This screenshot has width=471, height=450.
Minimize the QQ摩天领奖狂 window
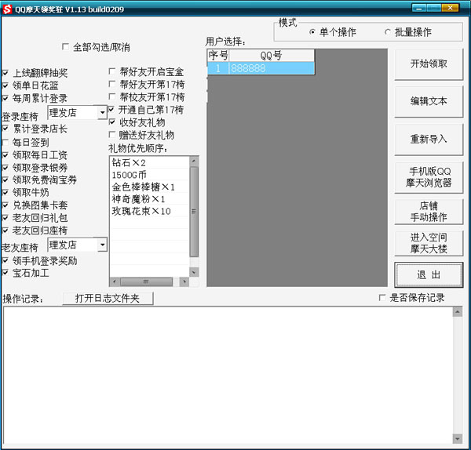[x=418, y=8]
